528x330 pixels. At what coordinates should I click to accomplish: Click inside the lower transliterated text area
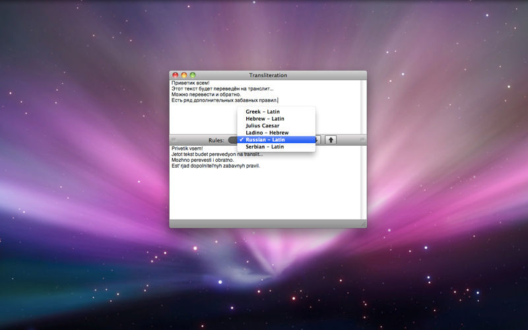pos(264,191)
